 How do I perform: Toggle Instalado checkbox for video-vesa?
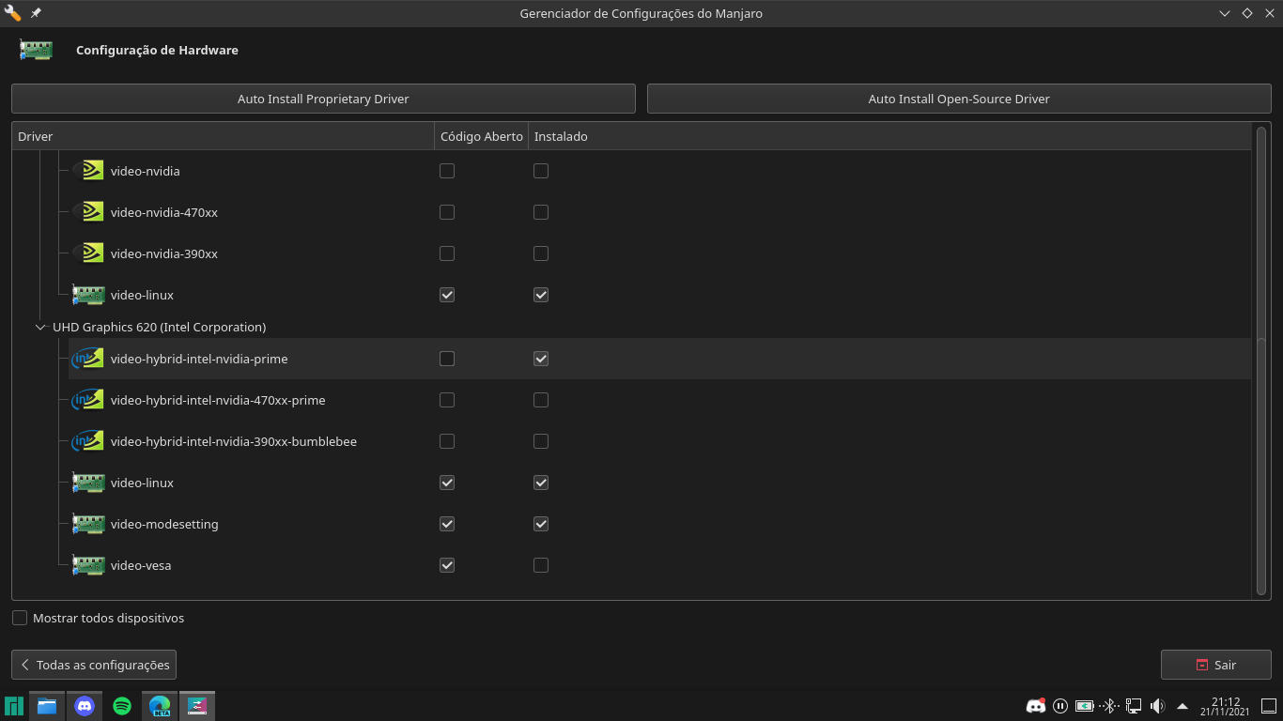(541, 565)
